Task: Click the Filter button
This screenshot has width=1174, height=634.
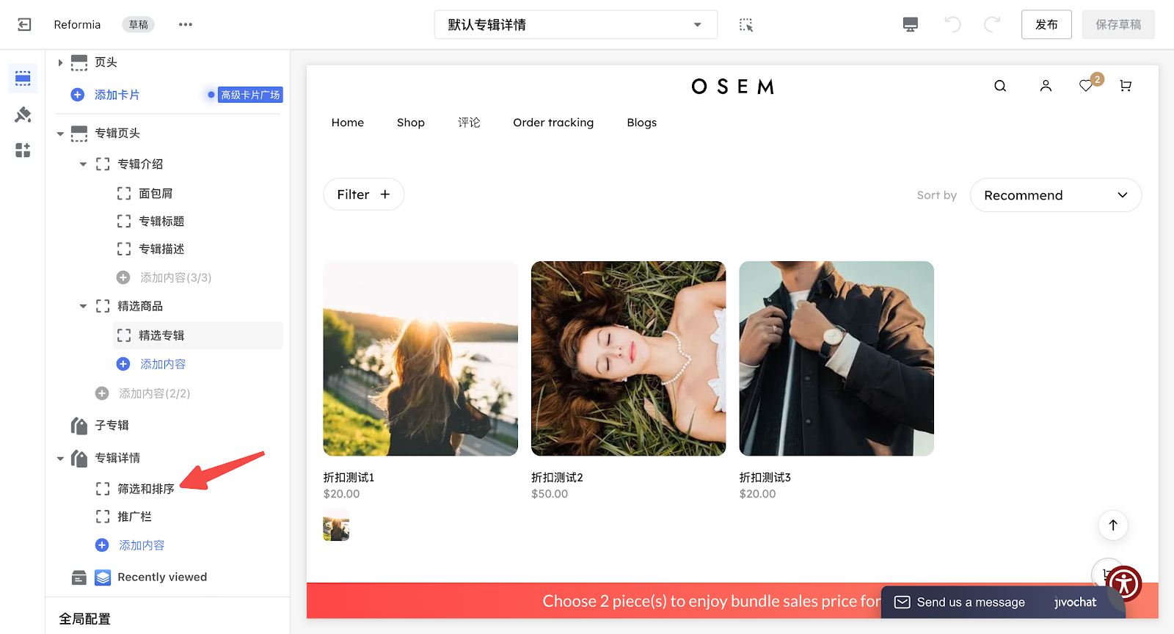Action: [363, 194]
